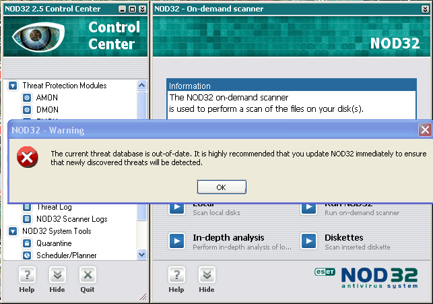The height and width of the screenshot is (304, 433).
Task: Click the Scan local disks text
Action: point(217,213)
